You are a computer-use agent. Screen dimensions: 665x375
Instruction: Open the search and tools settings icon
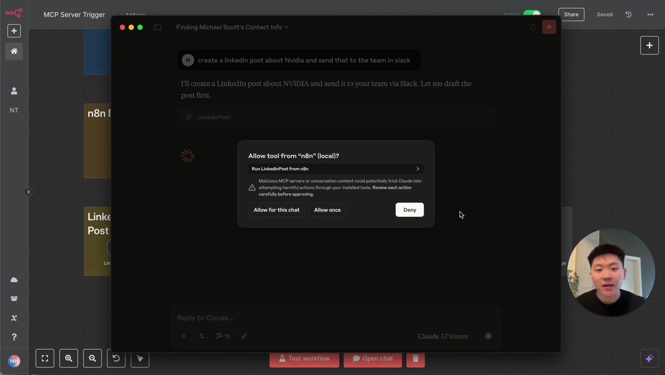[x=201, y=336]
